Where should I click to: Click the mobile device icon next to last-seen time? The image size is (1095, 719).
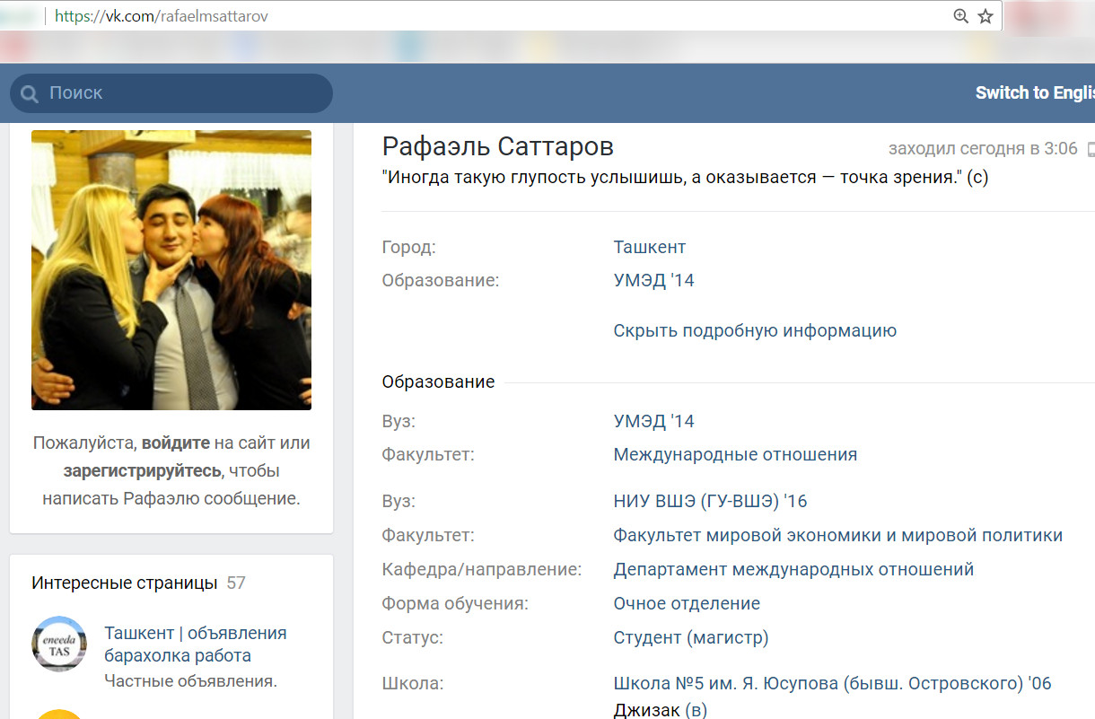pos(1091,149)
